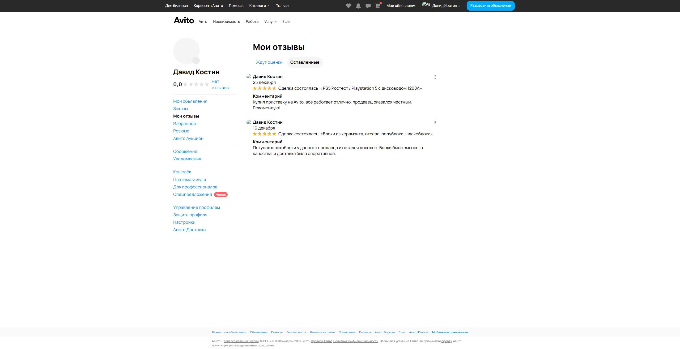The image size is (680, 349).
Task: Open Недвижимость category in header
Action: [x=226, y=21]
